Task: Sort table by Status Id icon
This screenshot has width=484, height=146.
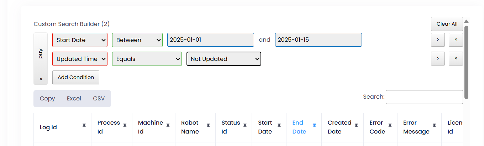Action: [x=245, y=125]
